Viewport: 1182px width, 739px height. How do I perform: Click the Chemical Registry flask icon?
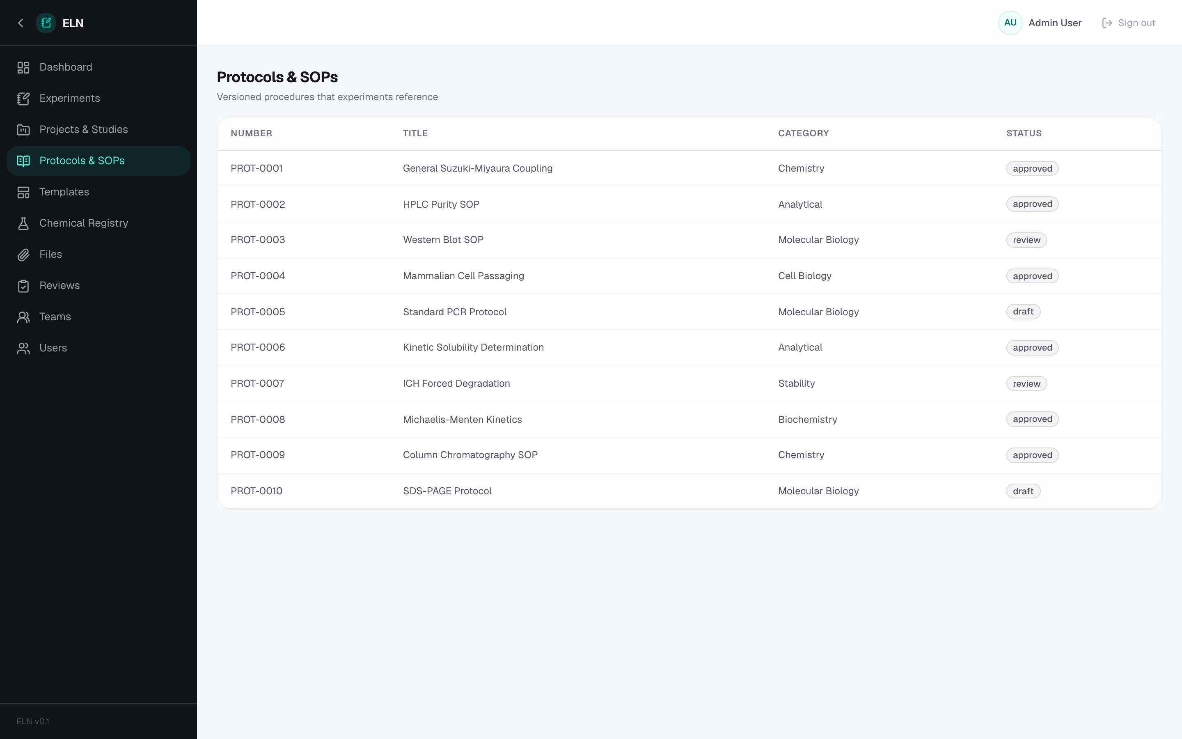click(x=23, y=223)
